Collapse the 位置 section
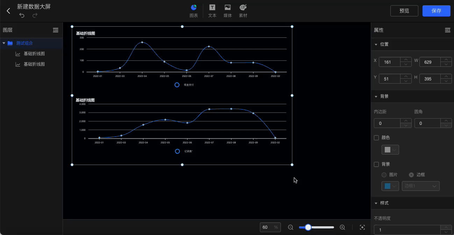 376,44
